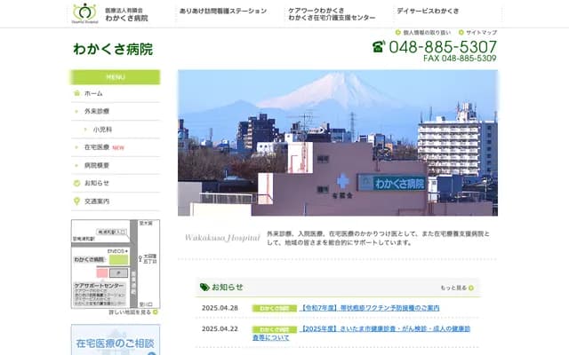Select 小児科 submenu item
Screen dimensions: 569x355
pos(102,130)
